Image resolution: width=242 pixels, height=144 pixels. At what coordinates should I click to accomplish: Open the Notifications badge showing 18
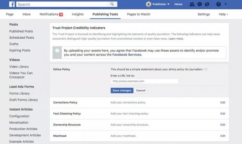coord(61,14)
